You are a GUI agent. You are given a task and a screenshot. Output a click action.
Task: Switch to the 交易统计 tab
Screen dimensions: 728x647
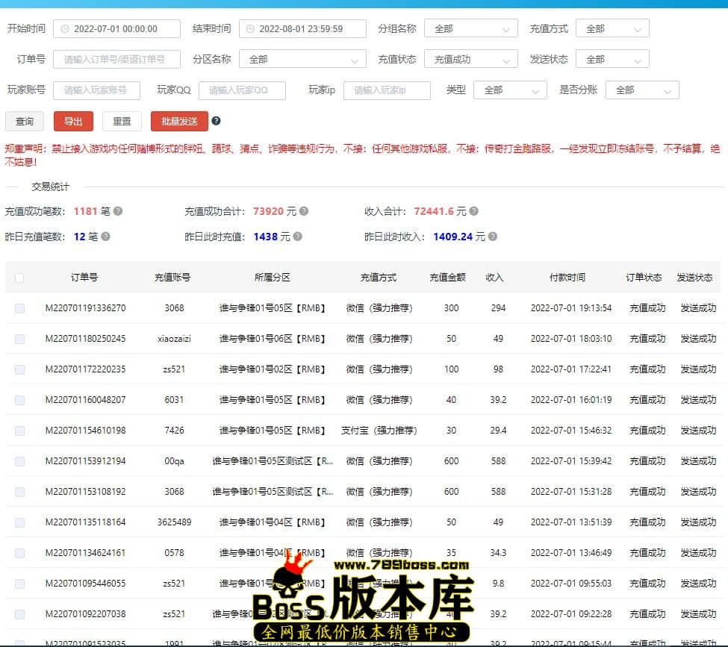pyautogui.click(x=49, y=186)
